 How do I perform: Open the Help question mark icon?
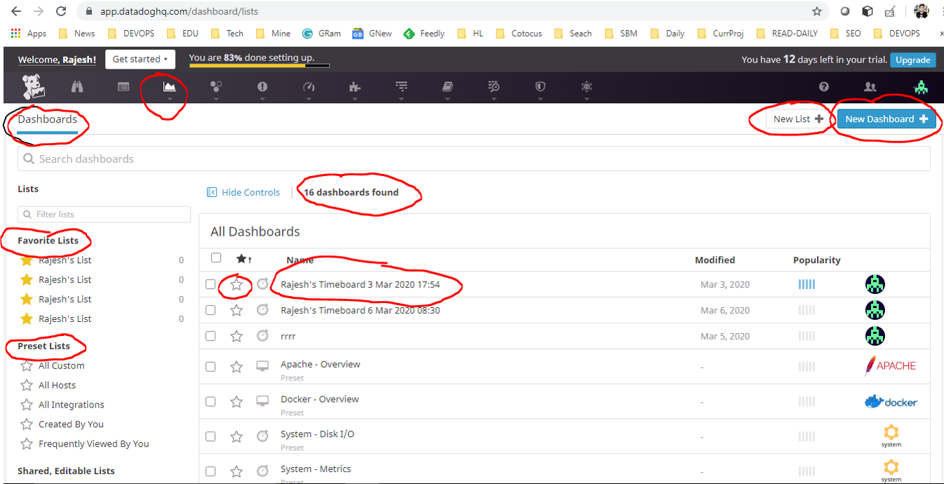pos(824,86)
